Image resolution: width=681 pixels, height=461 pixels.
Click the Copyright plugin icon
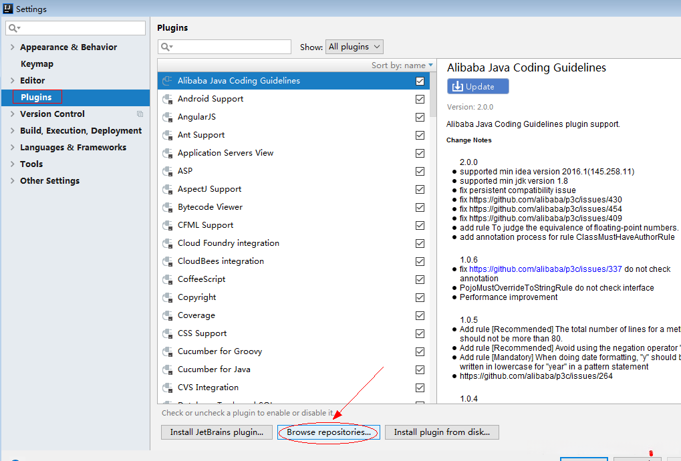coord(167,297)
